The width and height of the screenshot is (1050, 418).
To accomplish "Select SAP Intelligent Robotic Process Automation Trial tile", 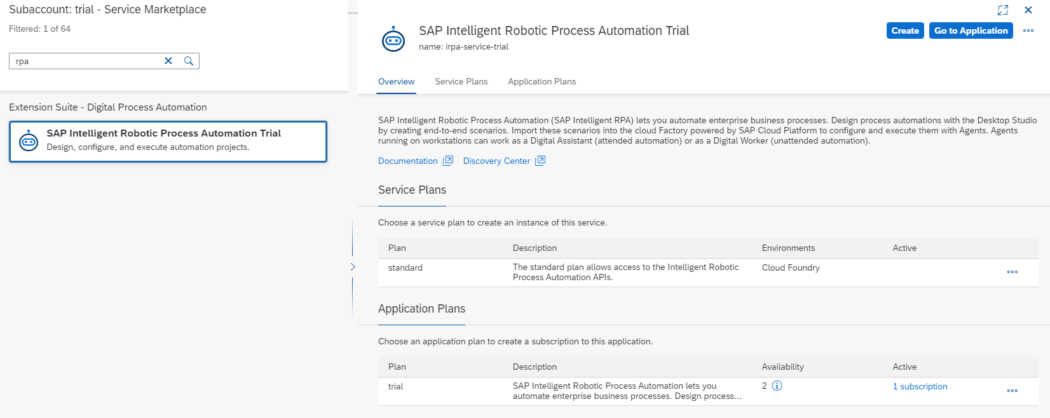I will coord(168,142).
